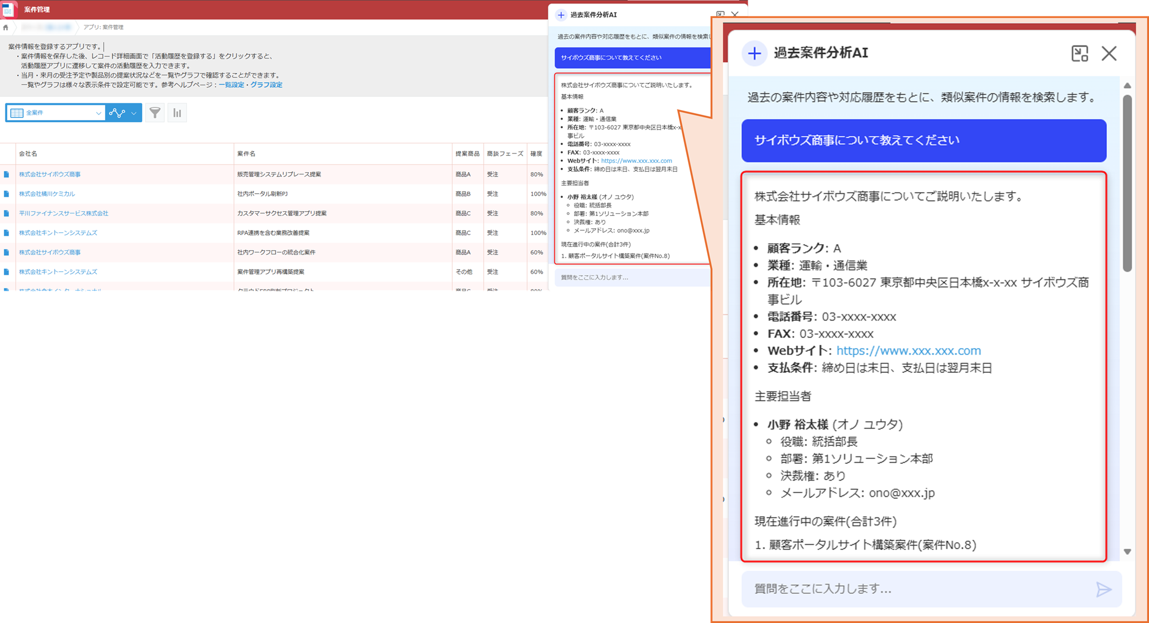Click the bar chart (graph) icon in the toolbar

tap(177, 113)
